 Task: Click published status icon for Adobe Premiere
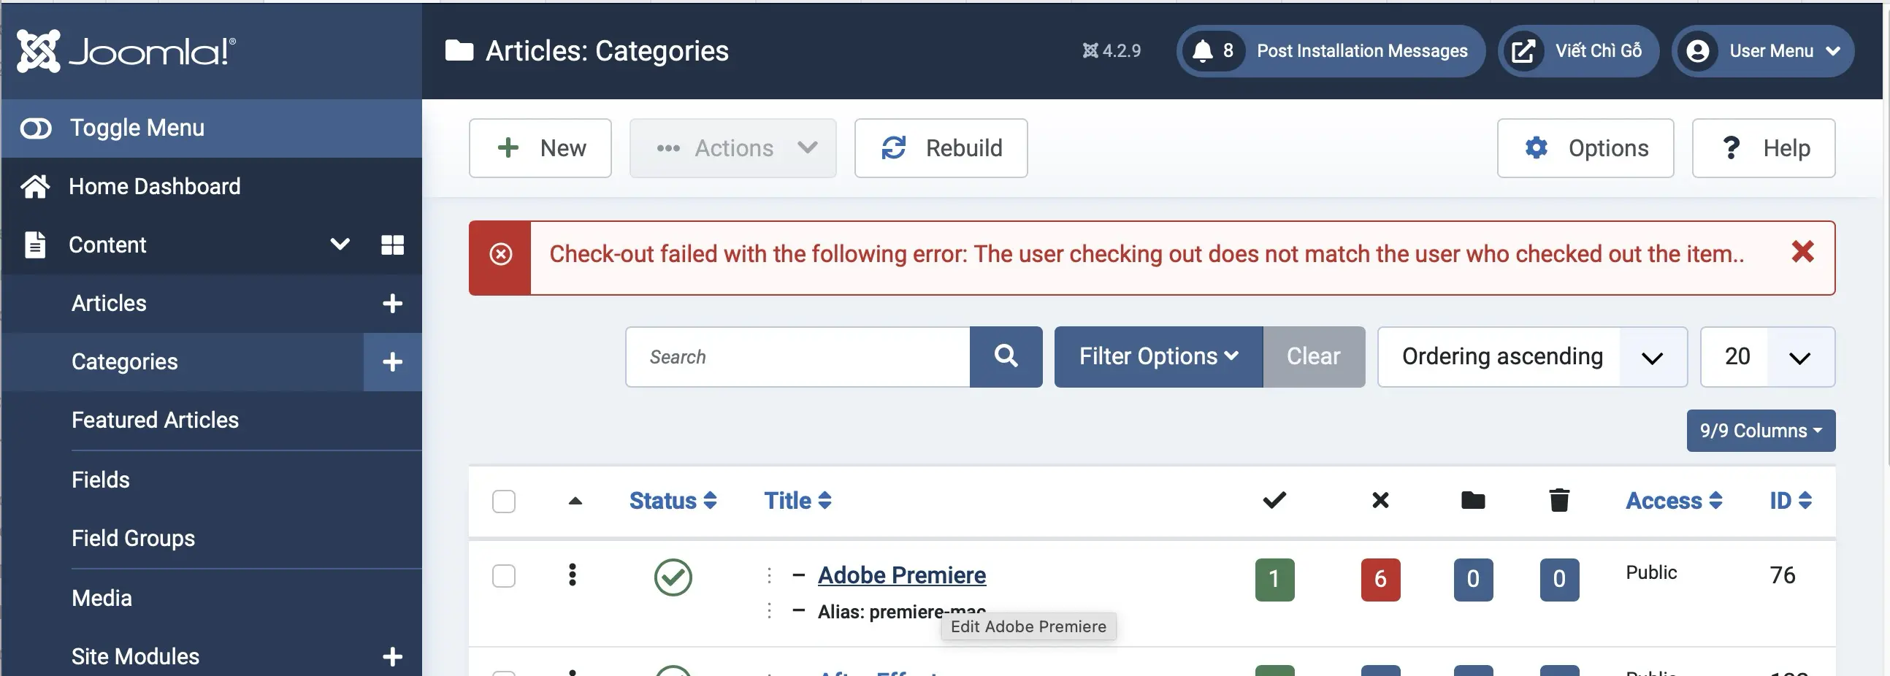672,577
